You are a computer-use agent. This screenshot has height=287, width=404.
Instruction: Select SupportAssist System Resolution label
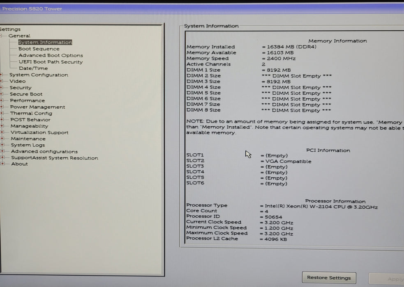coord(55,158)
